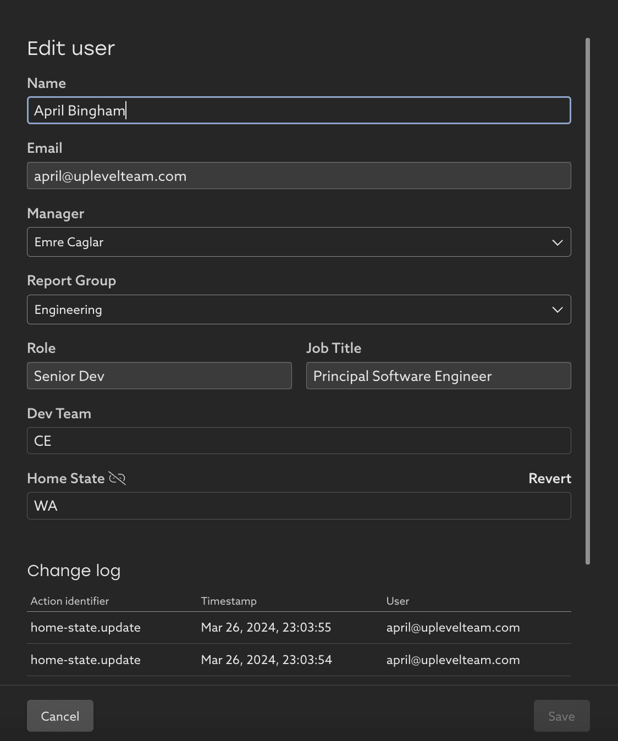Open the Manager dropdown showing Emre Caglar

pyautogui.click(x=299, y=242)
